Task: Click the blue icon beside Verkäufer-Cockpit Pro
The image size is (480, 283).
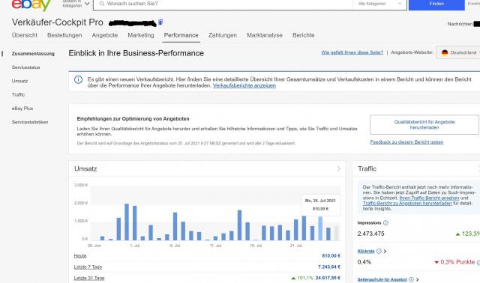Action: click(160, 22)
